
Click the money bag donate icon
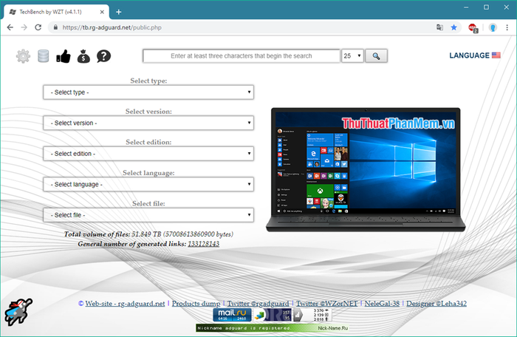coord(83,56)
